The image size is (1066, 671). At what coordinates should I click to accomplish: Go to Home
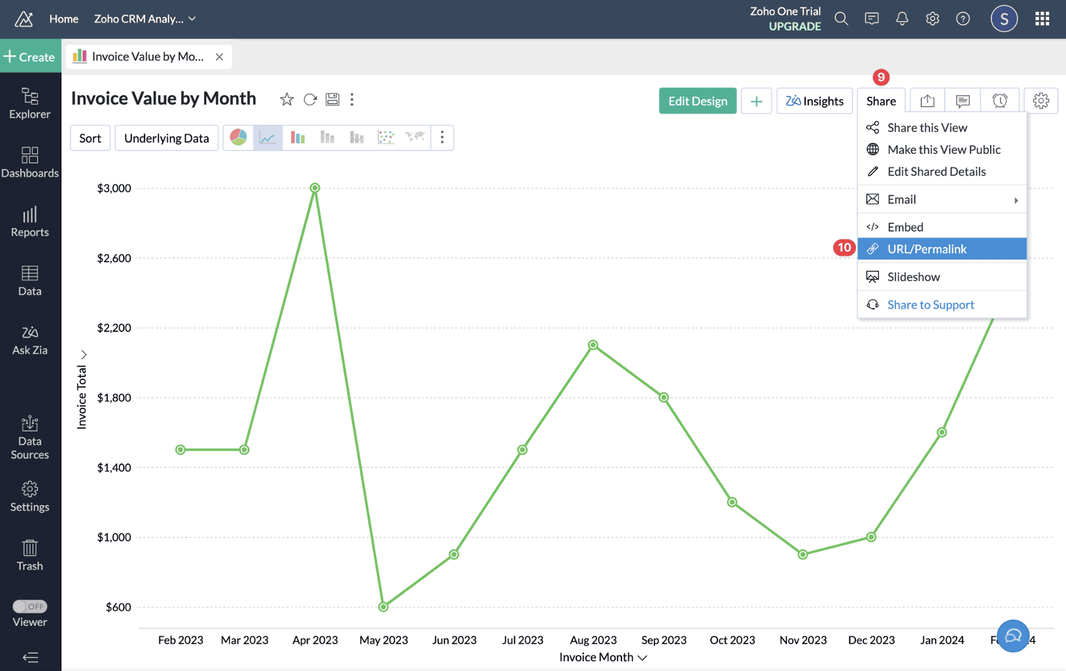(x=64, y=19)
